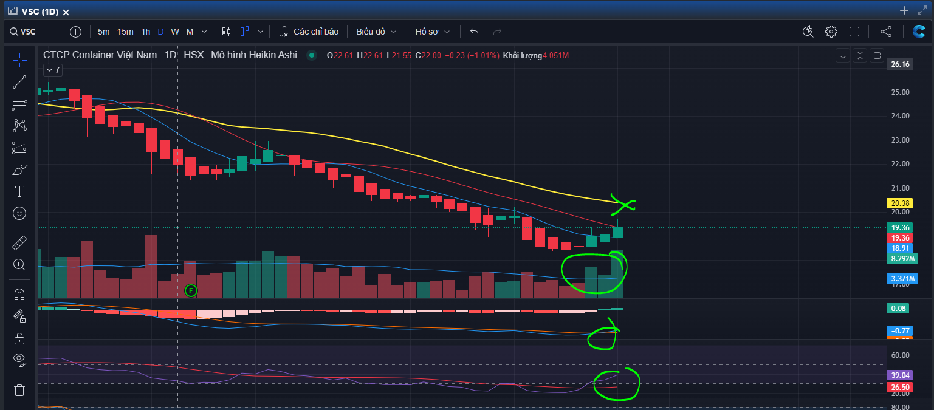Image resolution: width=934 pixels, height=410 pixels.
Task: Toggle the green market status dot
Action: click(312, 55)
